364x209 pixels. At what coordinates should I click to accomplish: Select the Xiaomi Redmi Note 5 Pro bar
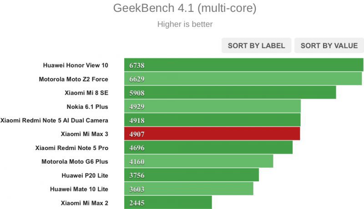[208, 147]
